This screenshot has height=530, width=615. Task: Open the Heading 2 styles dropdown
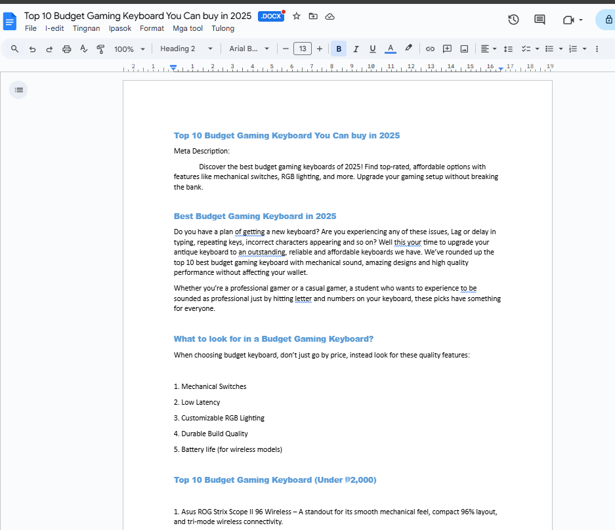pyautogui.click(x=186, y=49)
